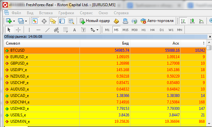Switch to candlestick chart icon
Screen dimensions: 212x127
click(192, 21)
